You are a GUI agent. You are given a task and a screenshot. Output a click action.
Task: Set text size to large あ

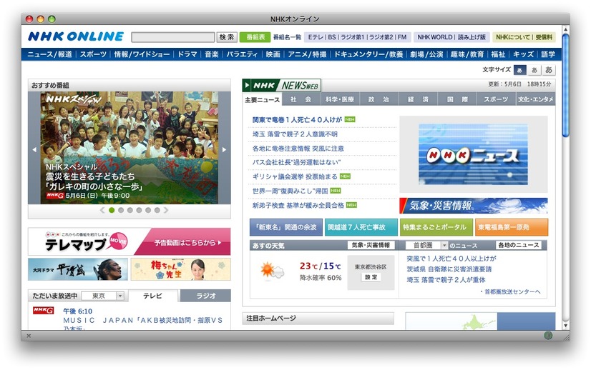[x=548, y=70]
